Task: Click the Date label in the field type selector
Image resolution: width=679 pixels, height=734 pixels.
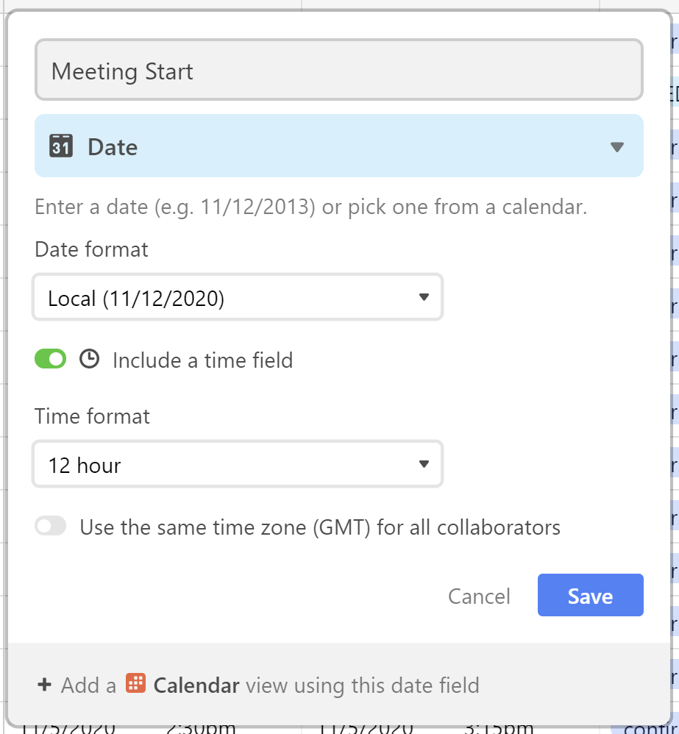Action: click(113, 147)
